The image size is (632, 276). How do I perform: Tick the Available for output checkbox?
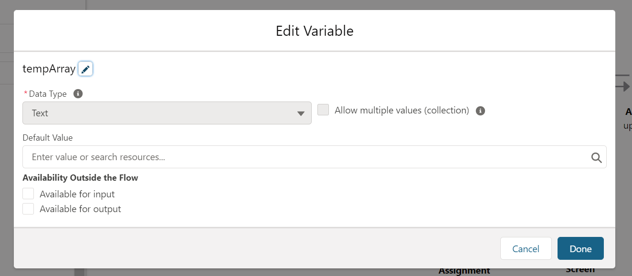pyautogui.click(x=28, y=209)
